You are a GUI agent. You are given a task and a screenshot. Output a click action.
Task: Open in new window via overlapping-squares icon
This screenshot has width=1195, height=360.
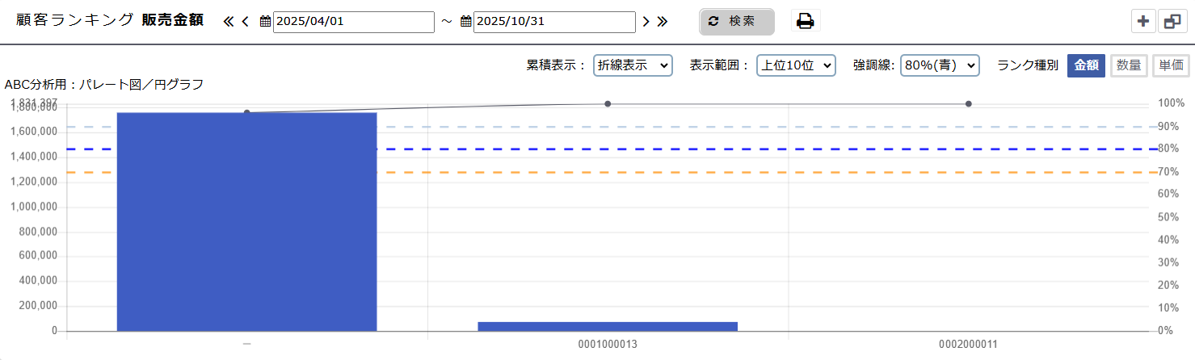coord(1172,22)
